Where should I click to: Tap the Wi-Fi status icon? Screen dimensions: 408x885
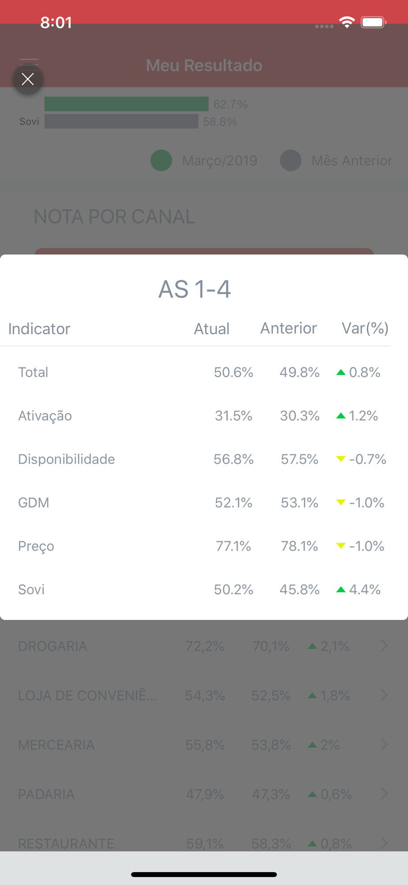(347, 22)
